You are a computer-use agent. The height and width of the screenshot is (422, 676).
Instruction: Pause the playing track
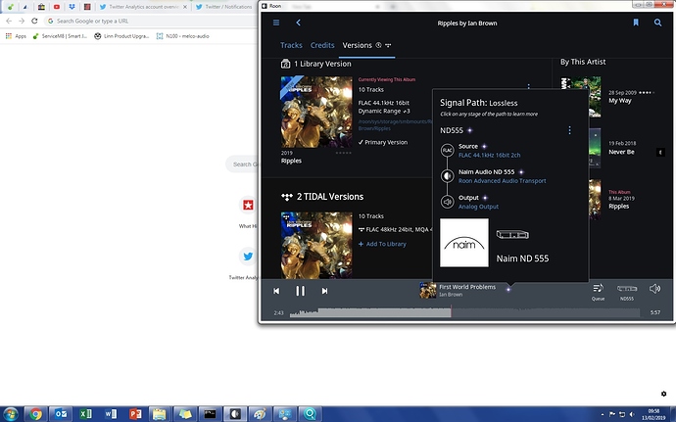(x=301, y=291)
